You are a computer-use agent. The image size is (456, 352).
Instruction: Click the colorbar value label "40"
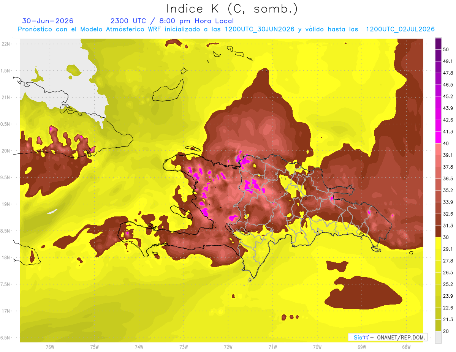[446, 144]
